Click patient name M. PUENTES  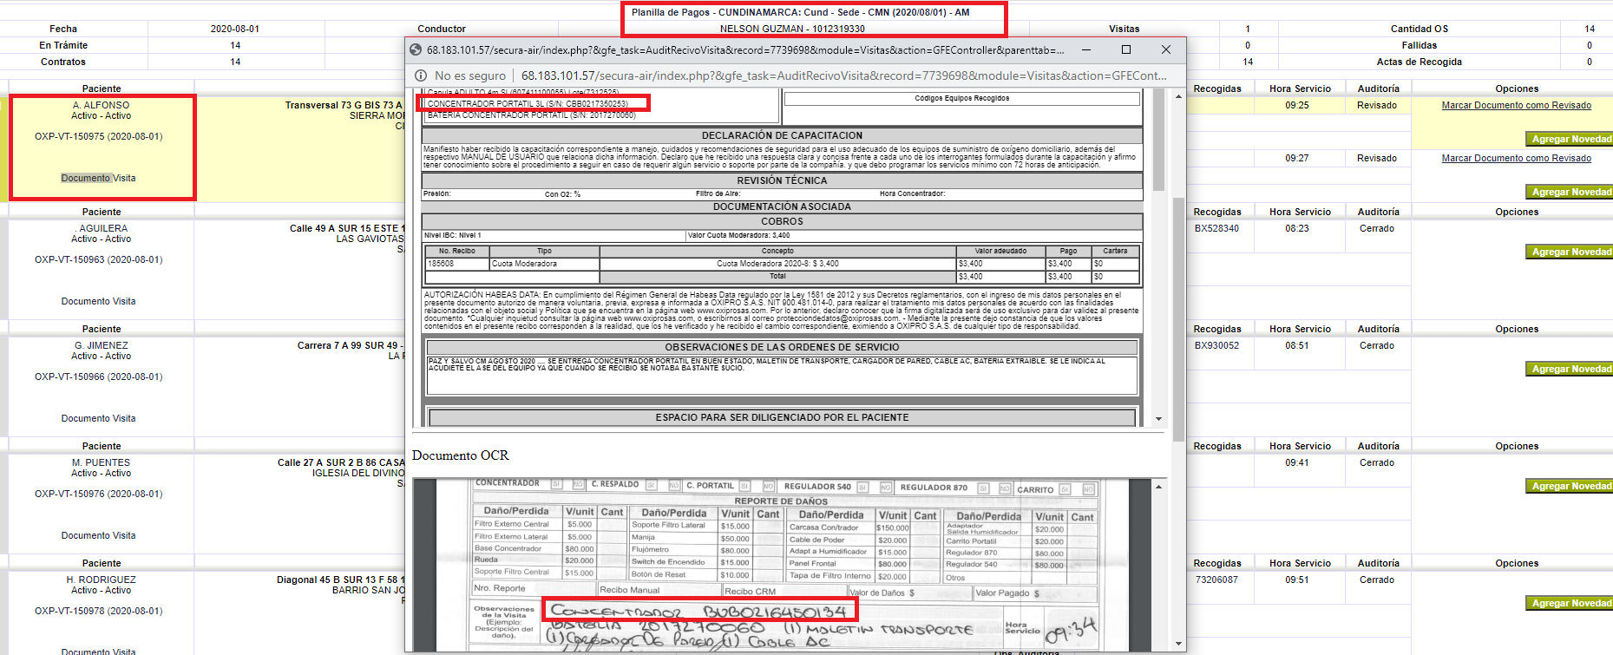point(101,462)
